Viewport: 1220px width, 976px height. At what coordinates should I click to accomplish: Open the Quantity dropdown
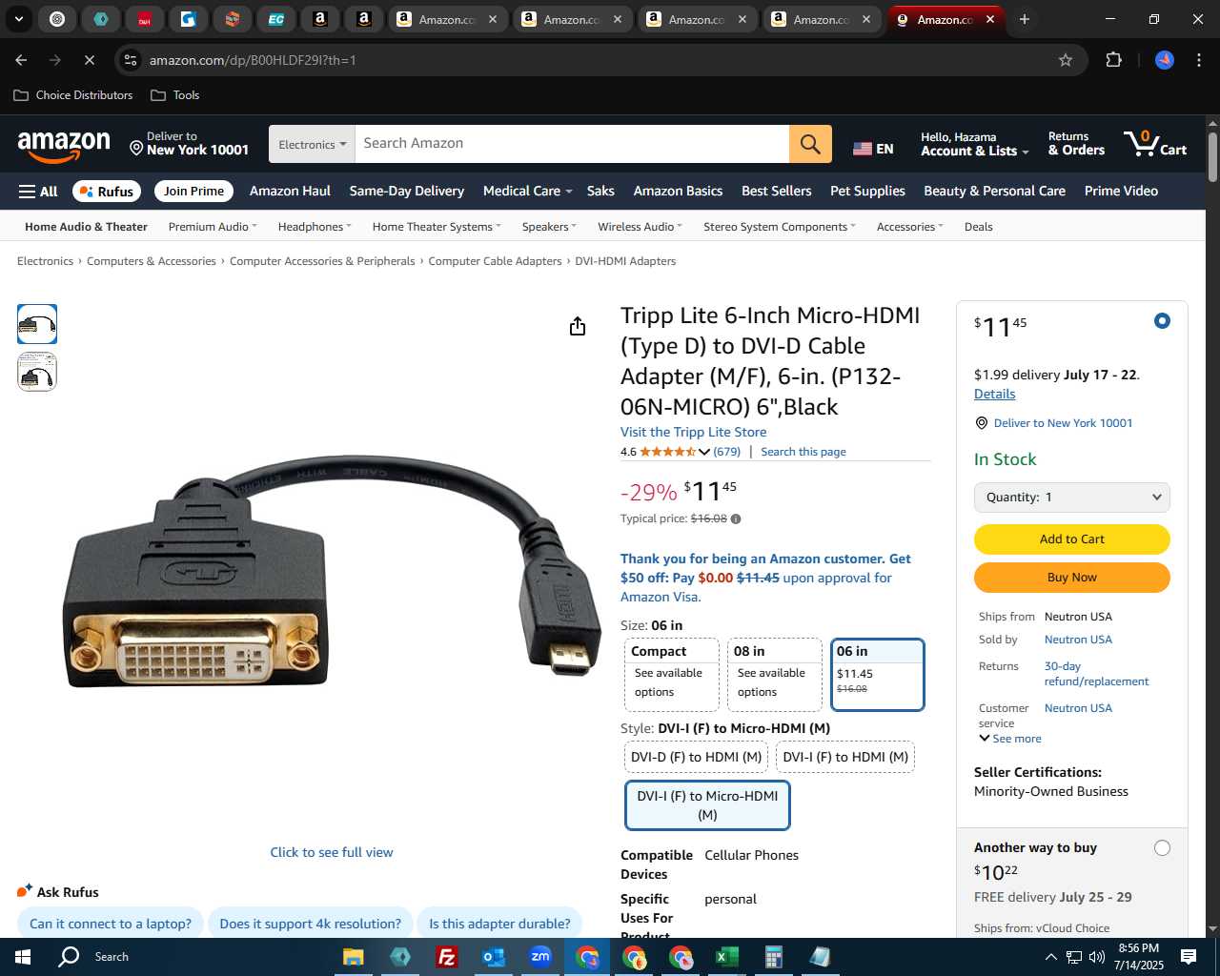coord(1072,498)
